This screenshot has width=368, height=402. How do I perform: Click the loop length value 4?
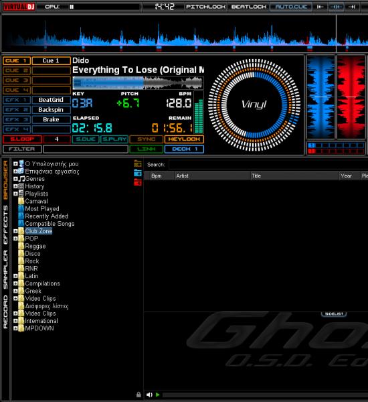57,139
